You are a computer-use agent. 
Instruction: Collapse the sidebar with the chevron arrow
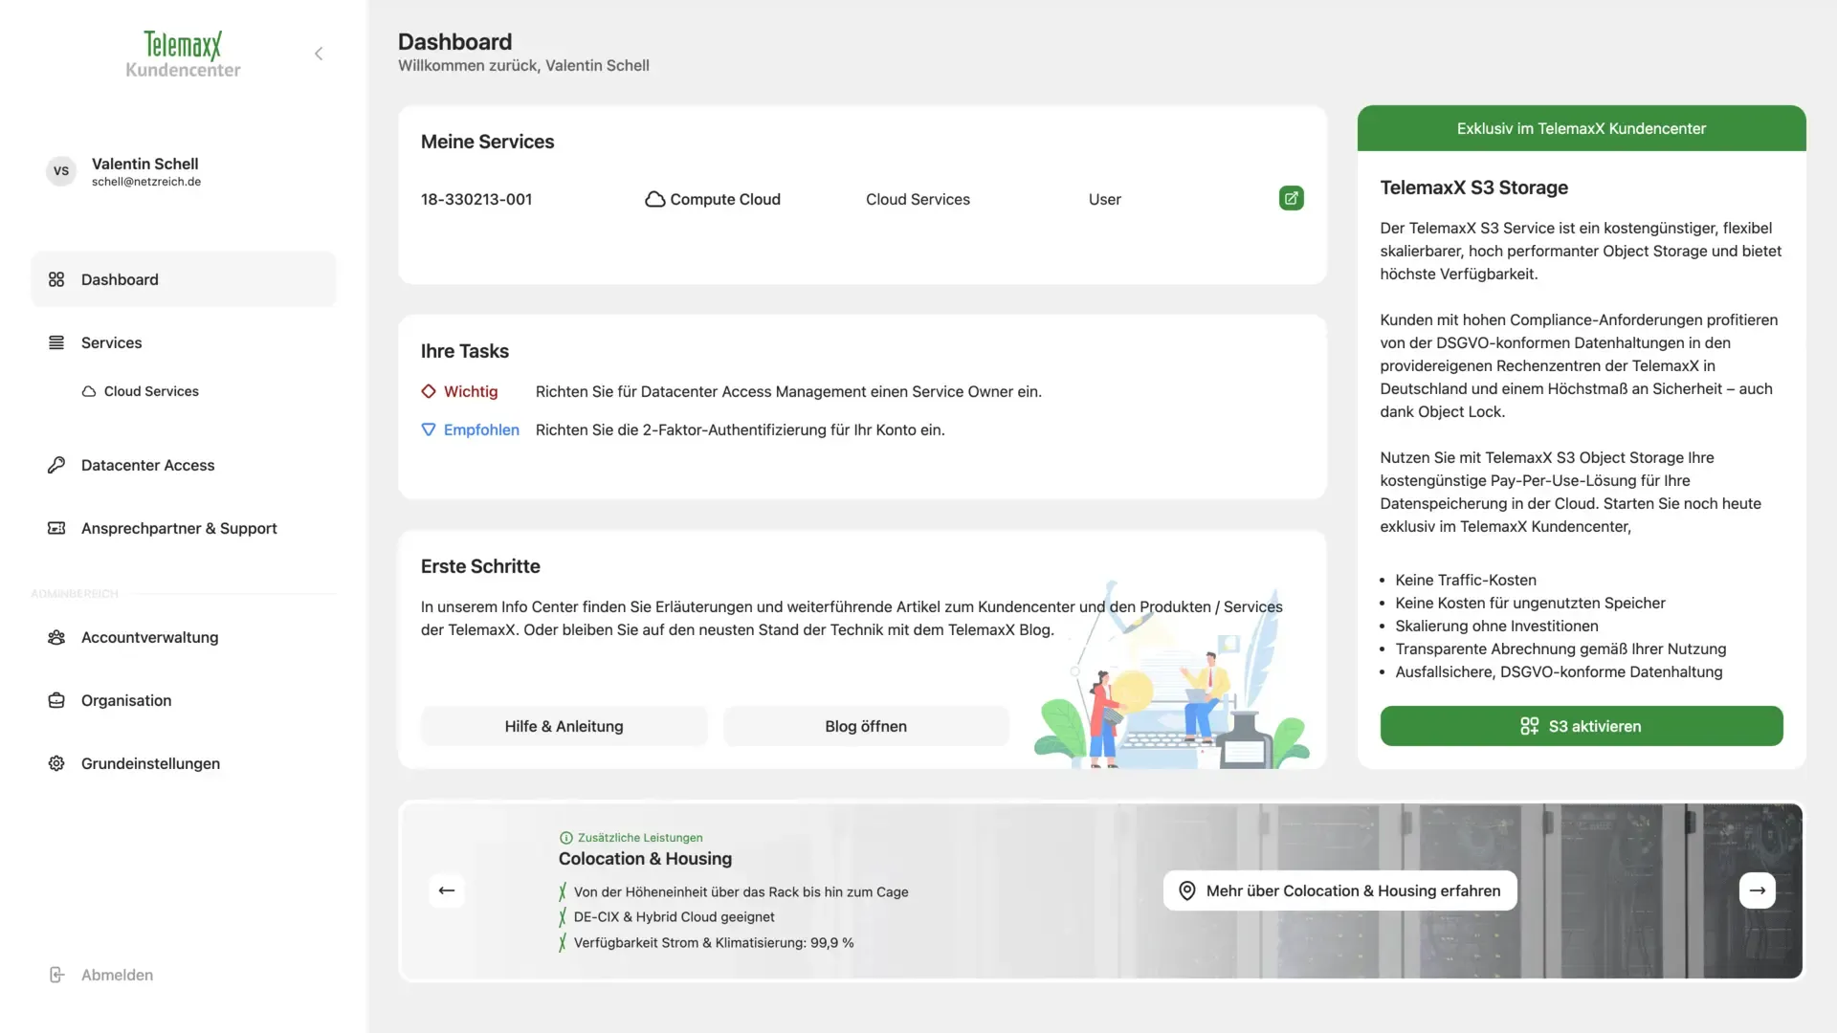point(319,54)
